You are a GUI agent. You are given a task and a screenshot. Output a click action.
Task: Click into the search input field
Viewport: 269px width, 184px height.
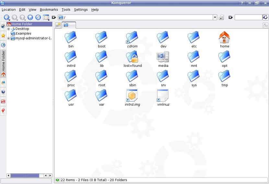248,17
